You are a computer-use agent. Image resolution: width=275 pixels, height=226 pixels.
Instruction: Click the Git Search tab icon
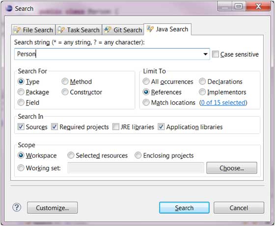108,29
